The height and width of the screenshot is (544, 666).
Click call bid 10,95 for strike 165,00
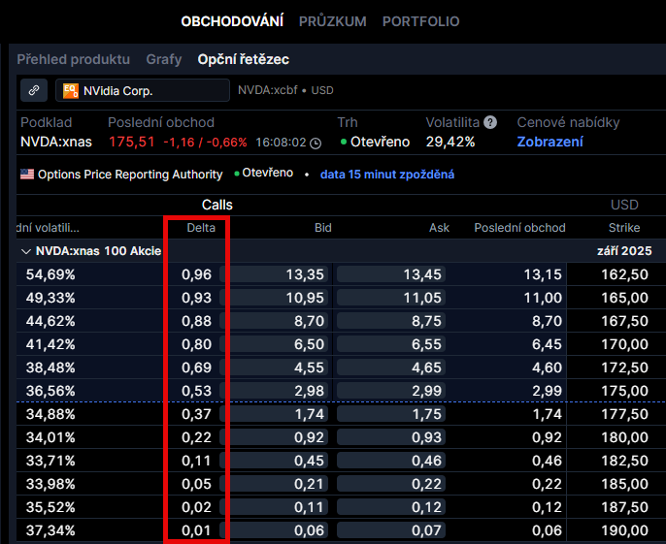click(x=274, y=298)
